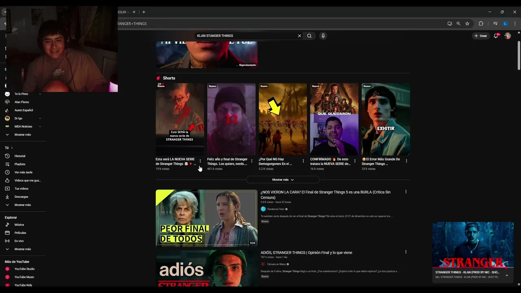Click the browser profile L icon
This screenshot has height=293, width=521.
pos(505,24)
